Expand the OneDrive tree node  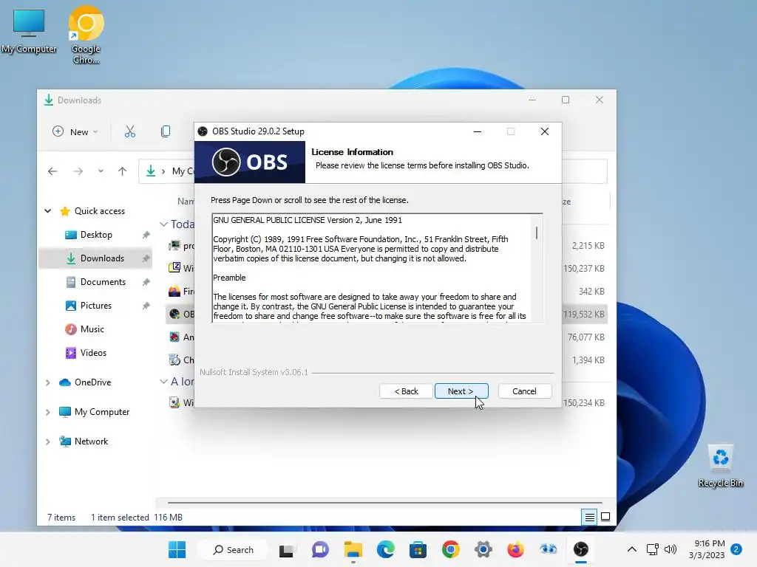48,383
